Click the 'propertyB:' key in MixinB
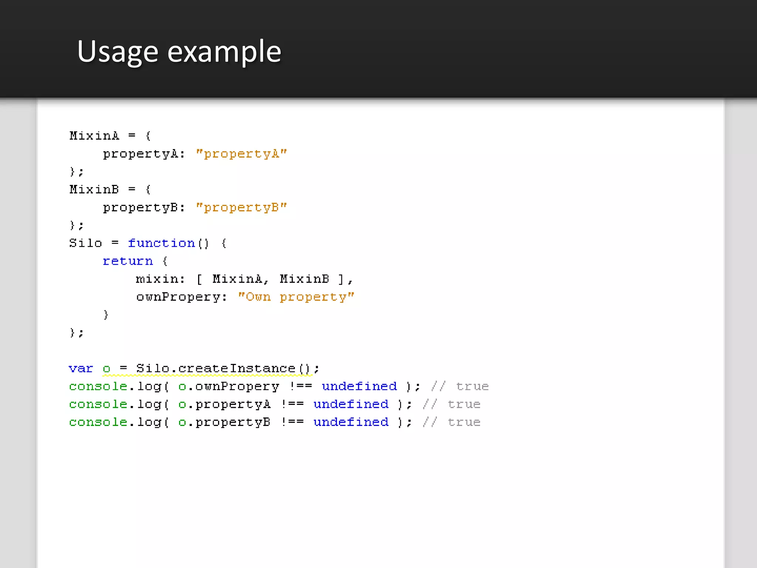757x568 pixels. [x=144, y=207]
